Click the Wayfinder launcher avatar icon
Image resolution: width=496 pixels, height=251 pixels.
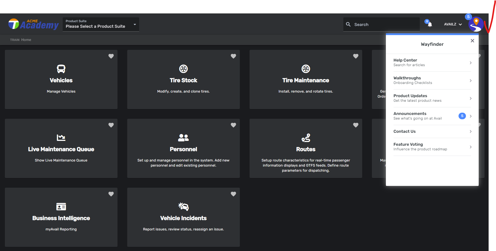(x=476, y=24)
